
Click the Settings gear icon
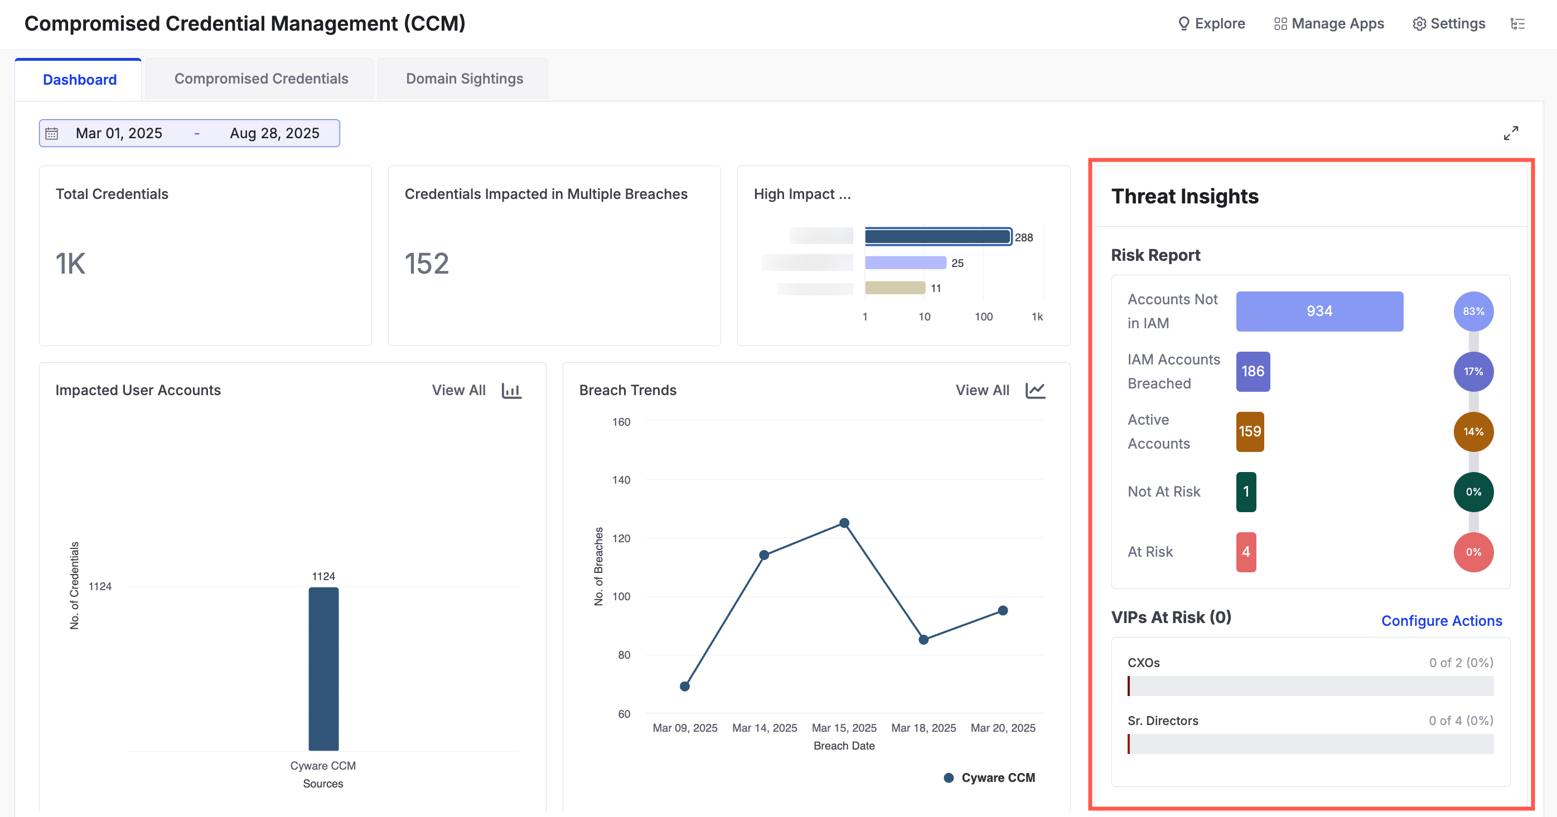click(1419, 23)
